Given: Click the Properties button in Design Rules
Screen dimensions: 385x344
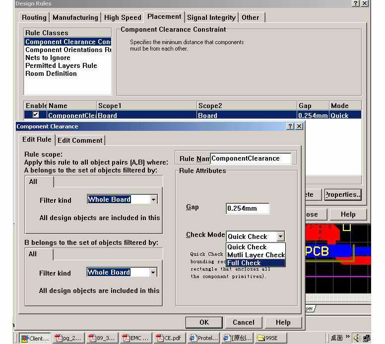Looking at the screenshot, I should point(343,195).
